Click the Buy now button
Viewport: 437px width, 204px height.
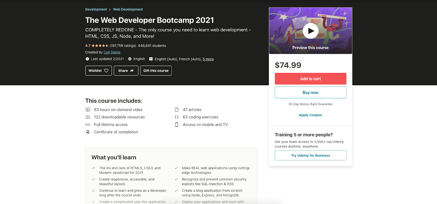point(311,93)
